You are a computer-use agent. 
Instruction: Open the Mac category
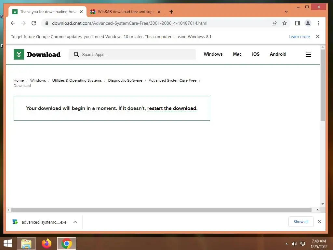coord(237,54)
